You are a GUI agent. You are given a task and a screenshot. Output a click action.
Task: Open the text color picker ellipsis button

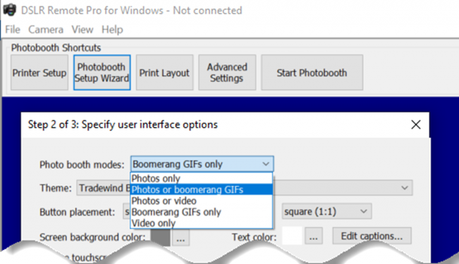[x=314, y=236]
